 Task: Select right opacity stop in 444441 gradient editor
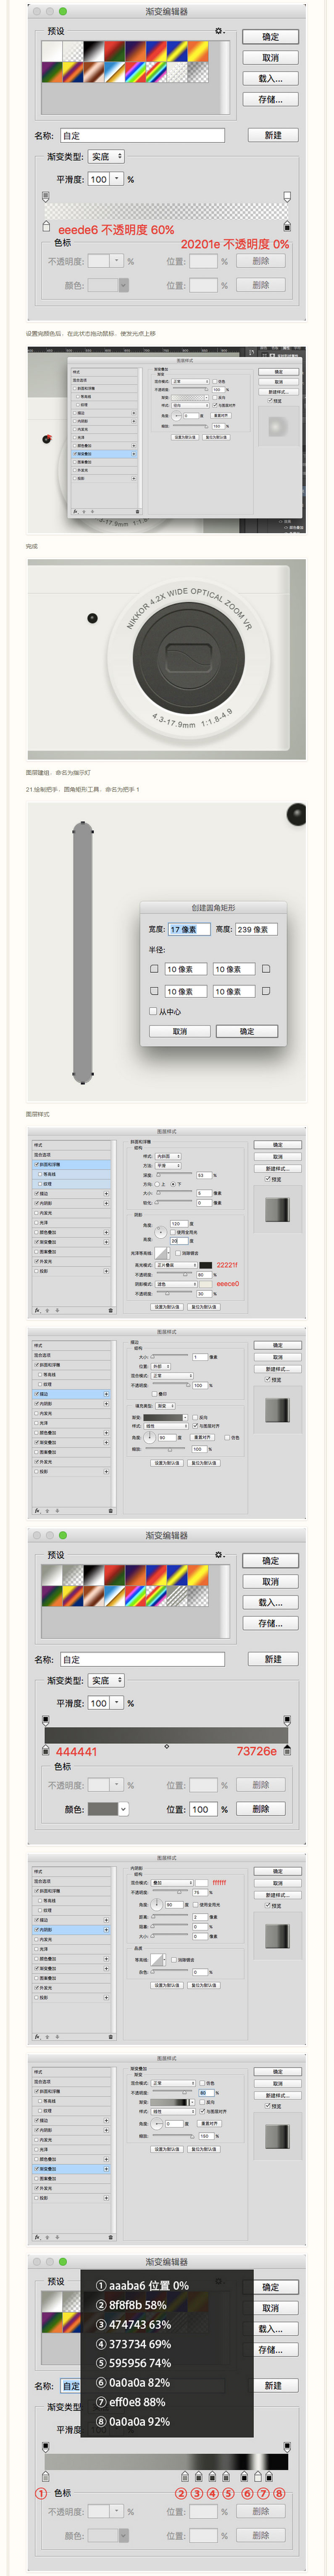point(287,1720)
